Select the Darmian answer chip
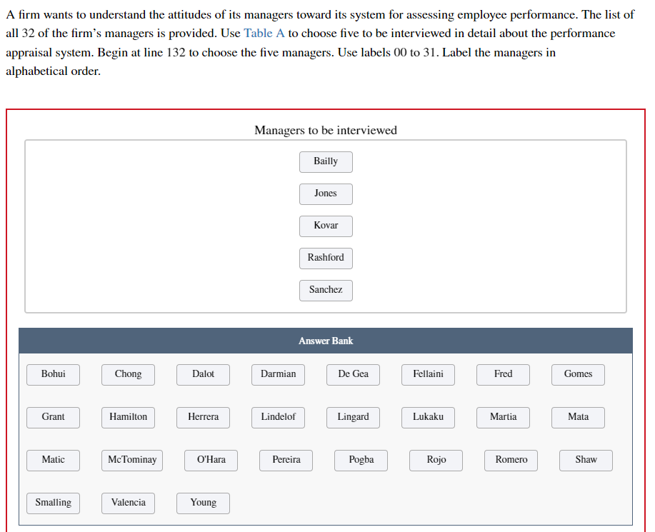The width and height of the screenshot is (655, 532). (278, 375)
